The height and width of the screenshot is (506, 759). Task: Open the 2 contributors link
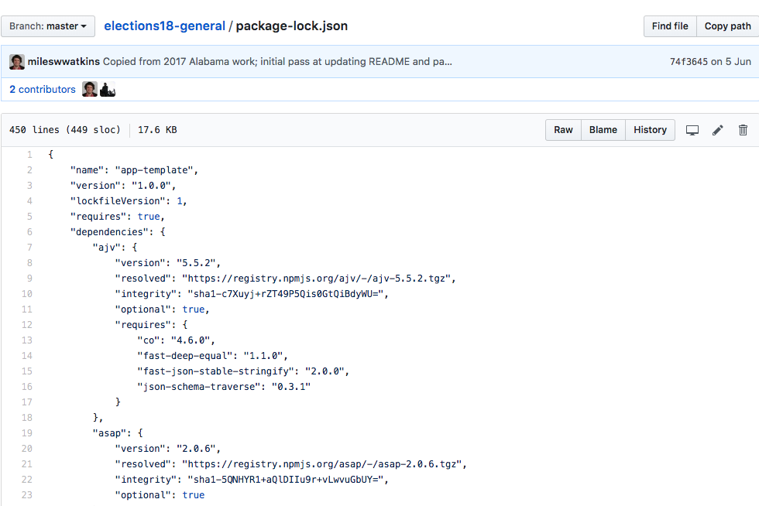[x=43, y=90]
